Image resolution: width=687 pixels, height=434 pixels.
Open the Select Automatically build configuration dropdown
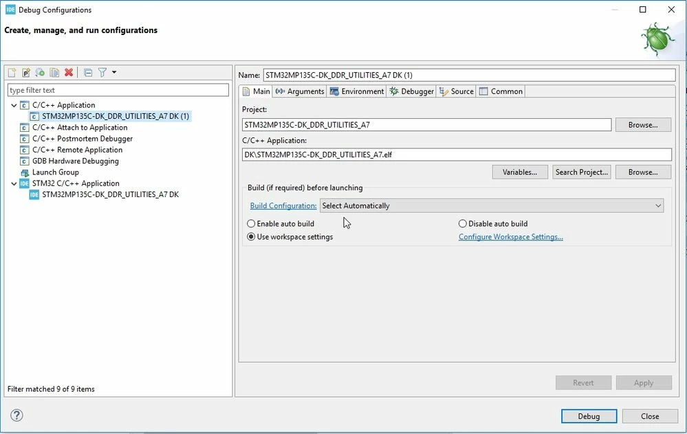(492, 206)
